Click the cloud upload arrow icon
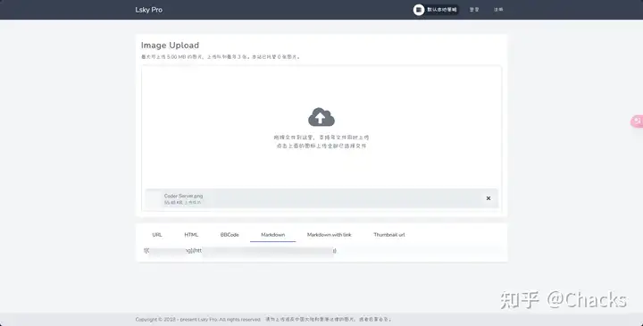 coord(321,117)
